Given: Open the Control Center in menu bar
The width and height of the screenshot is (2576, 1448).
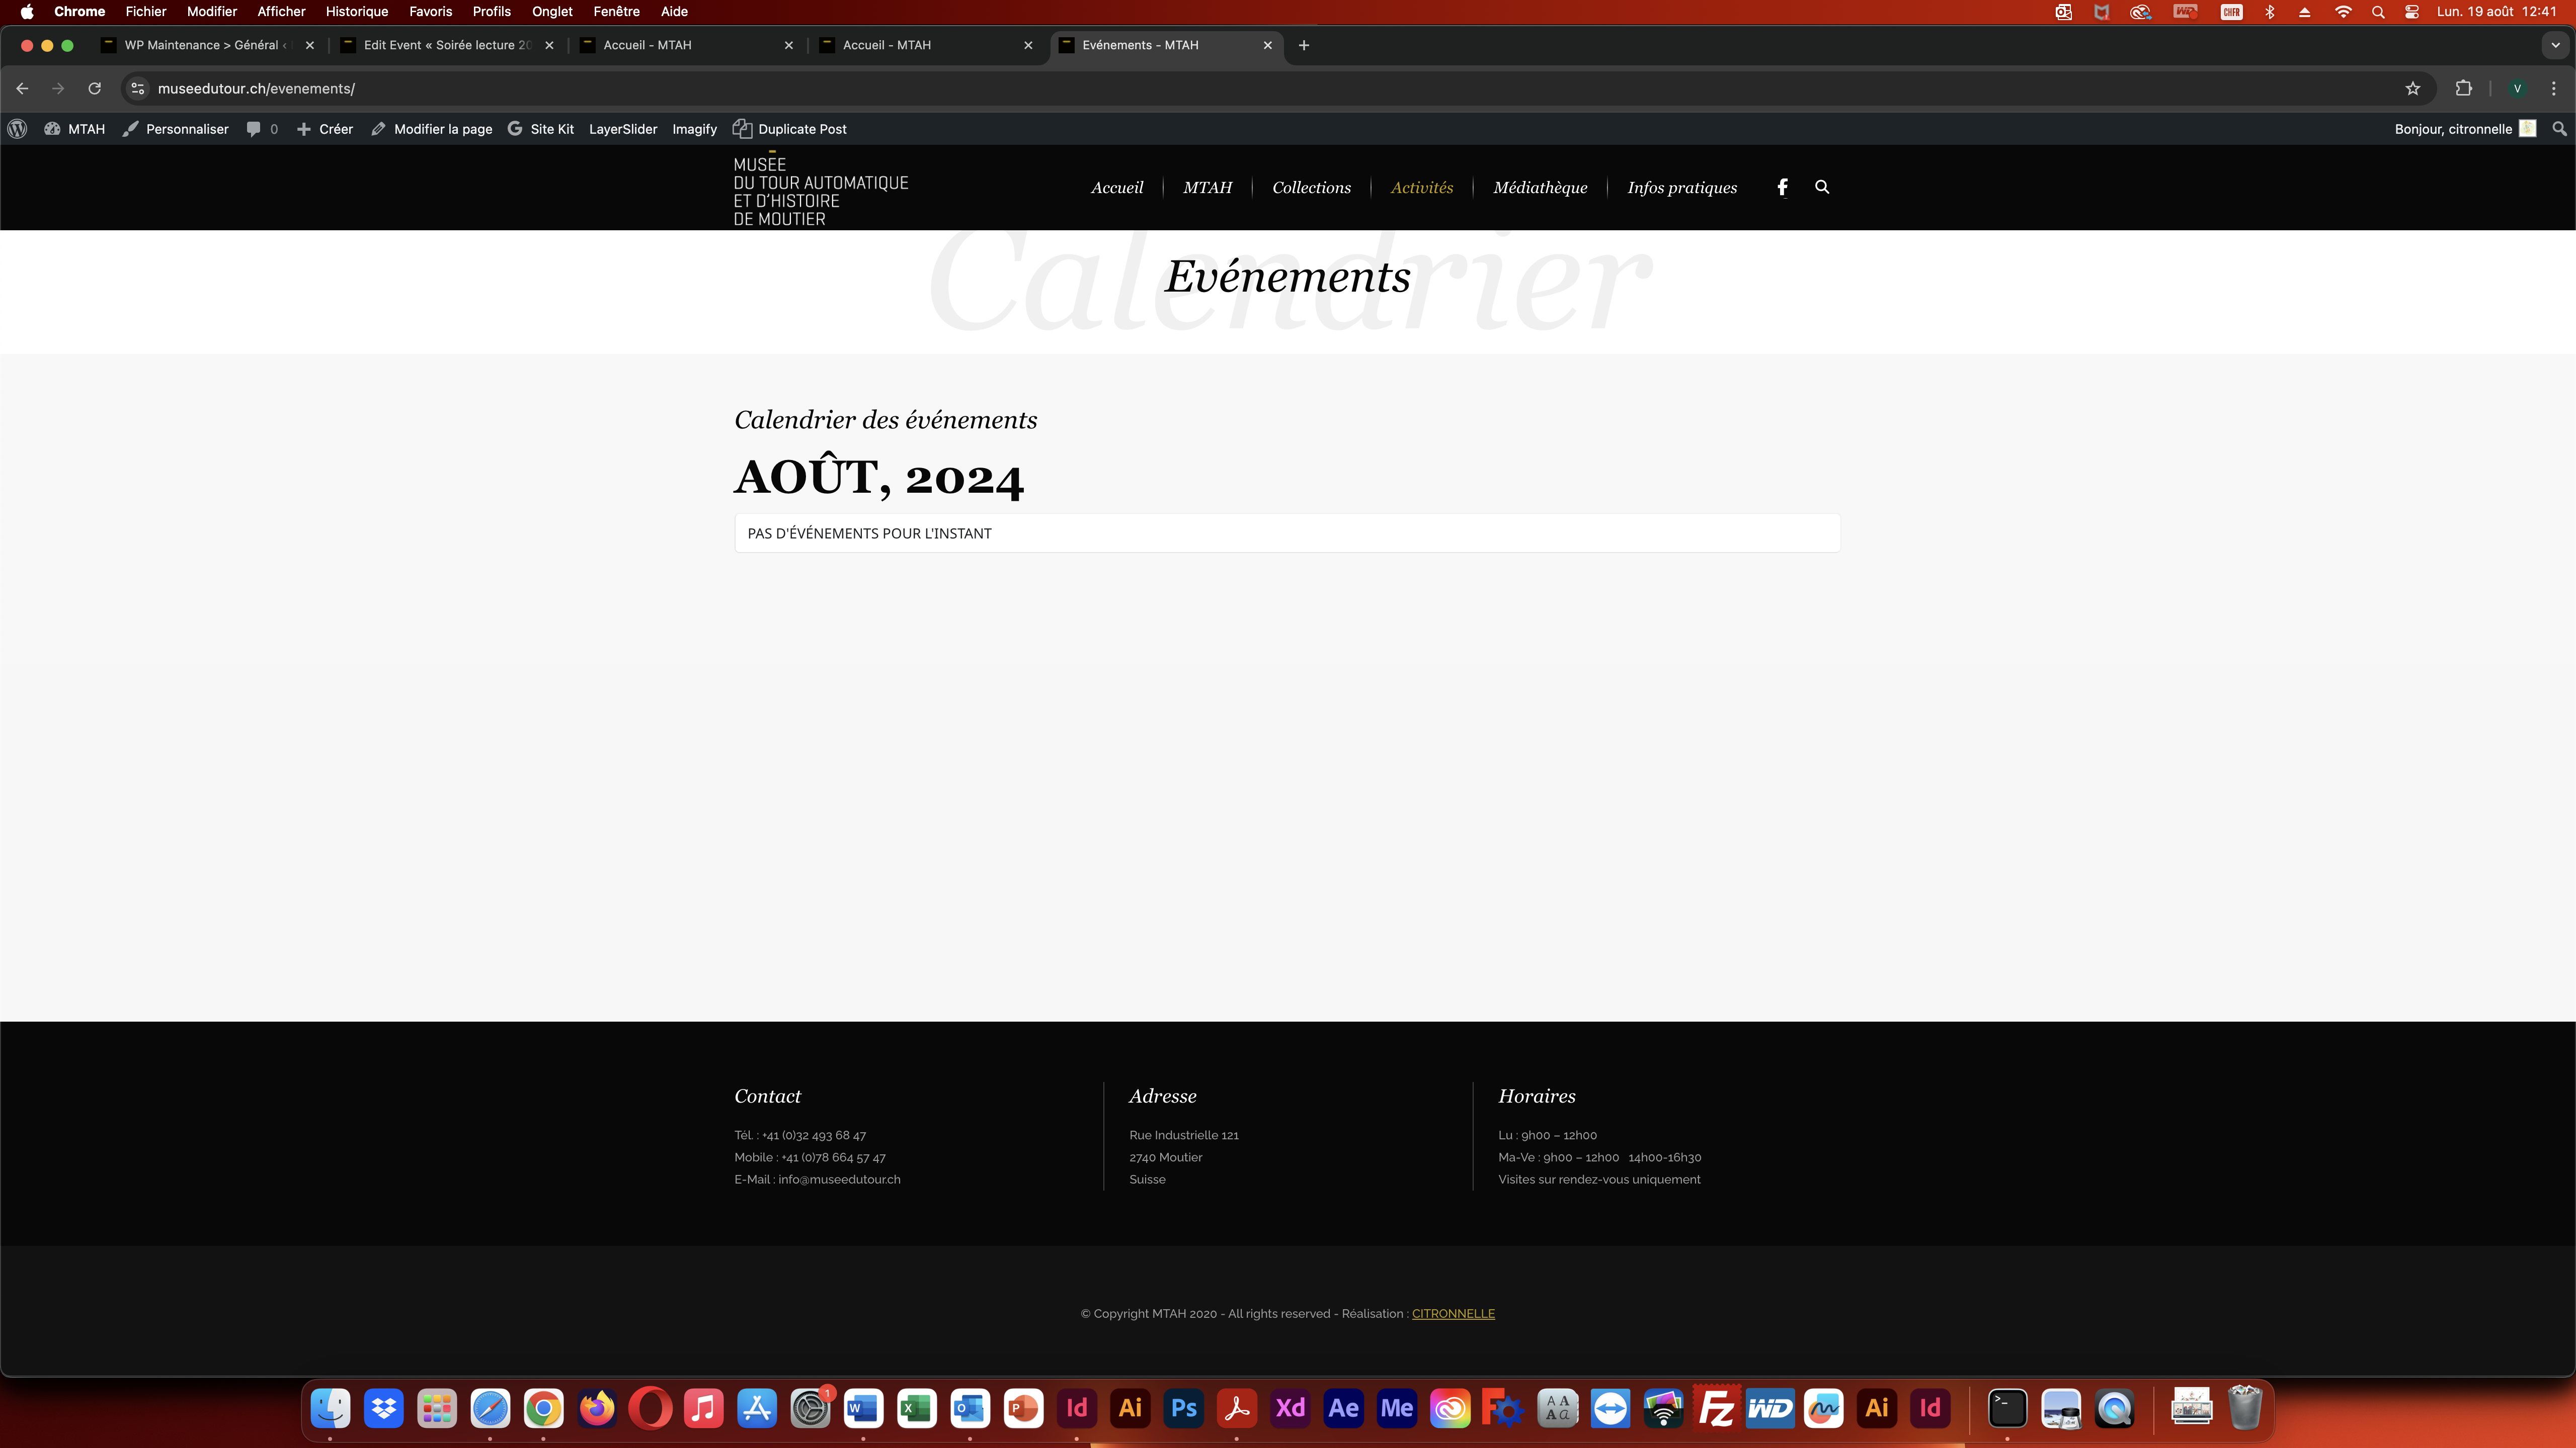Looking at the screenshot, I should (2412, 12).
